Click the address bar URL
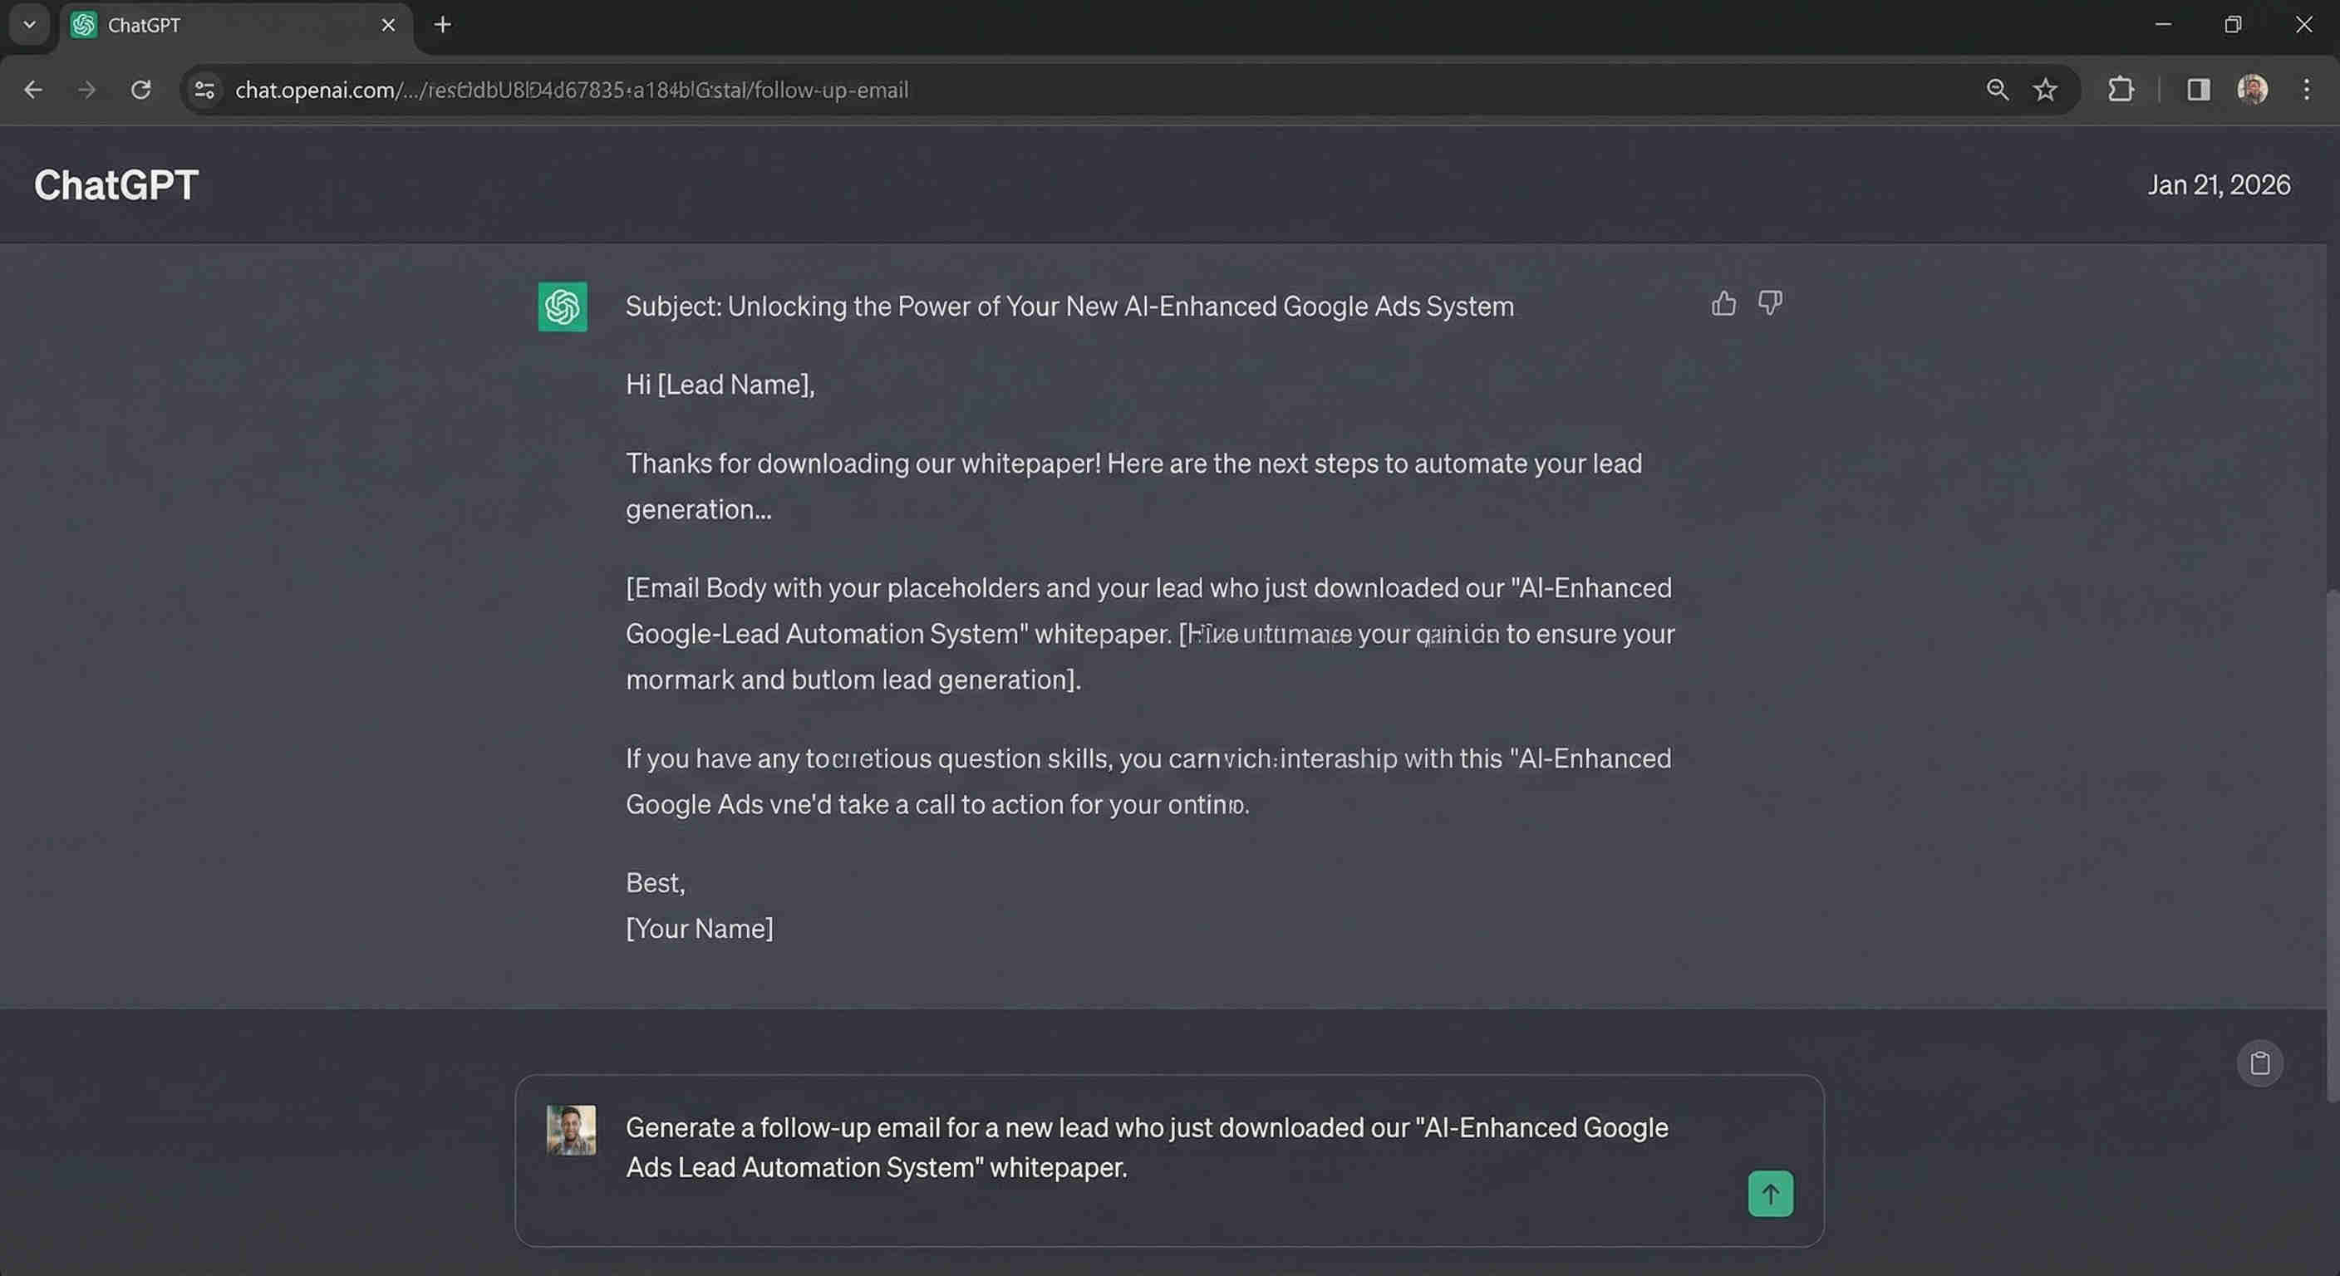Screen dimensions: 2340x1276 coord(572,90)
